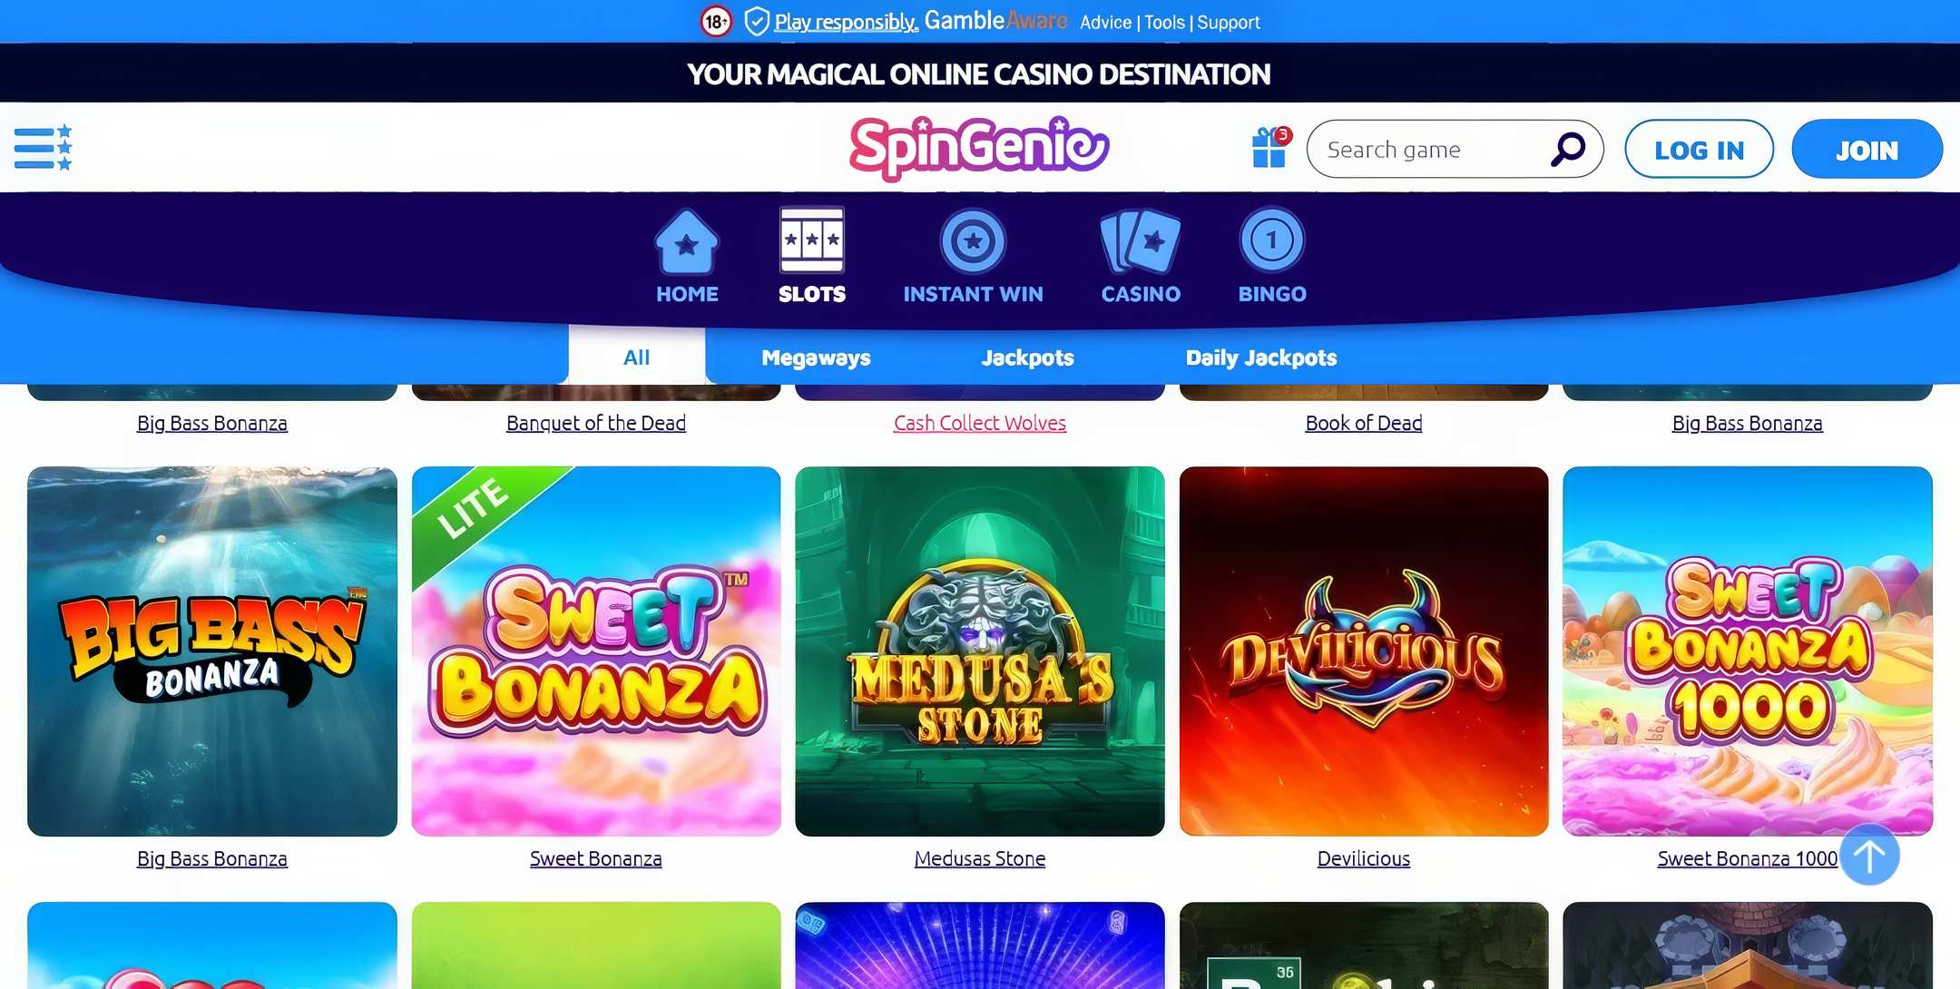Select the Daily Jackpots tab

1261,357
